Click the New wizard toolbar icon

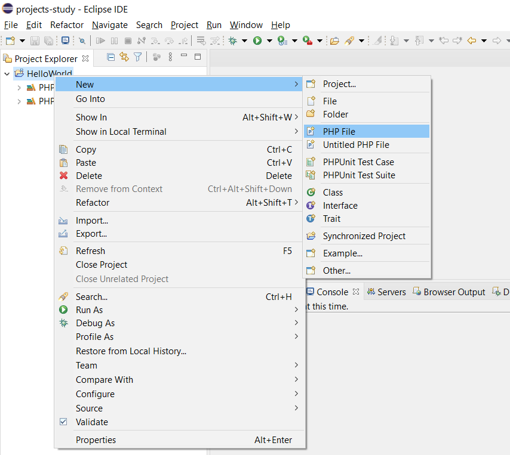(x=10, y=41)
